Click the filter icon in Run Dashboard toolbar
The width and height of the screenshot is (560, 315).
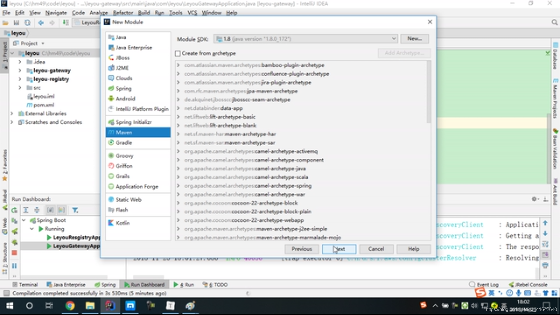[75, 210]
